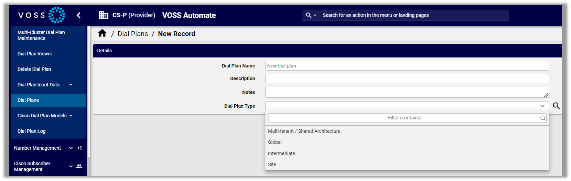Screen dimensions: 571x181
Task: Go to Dial Plans breadcrumb link
Action: (133, 34)
